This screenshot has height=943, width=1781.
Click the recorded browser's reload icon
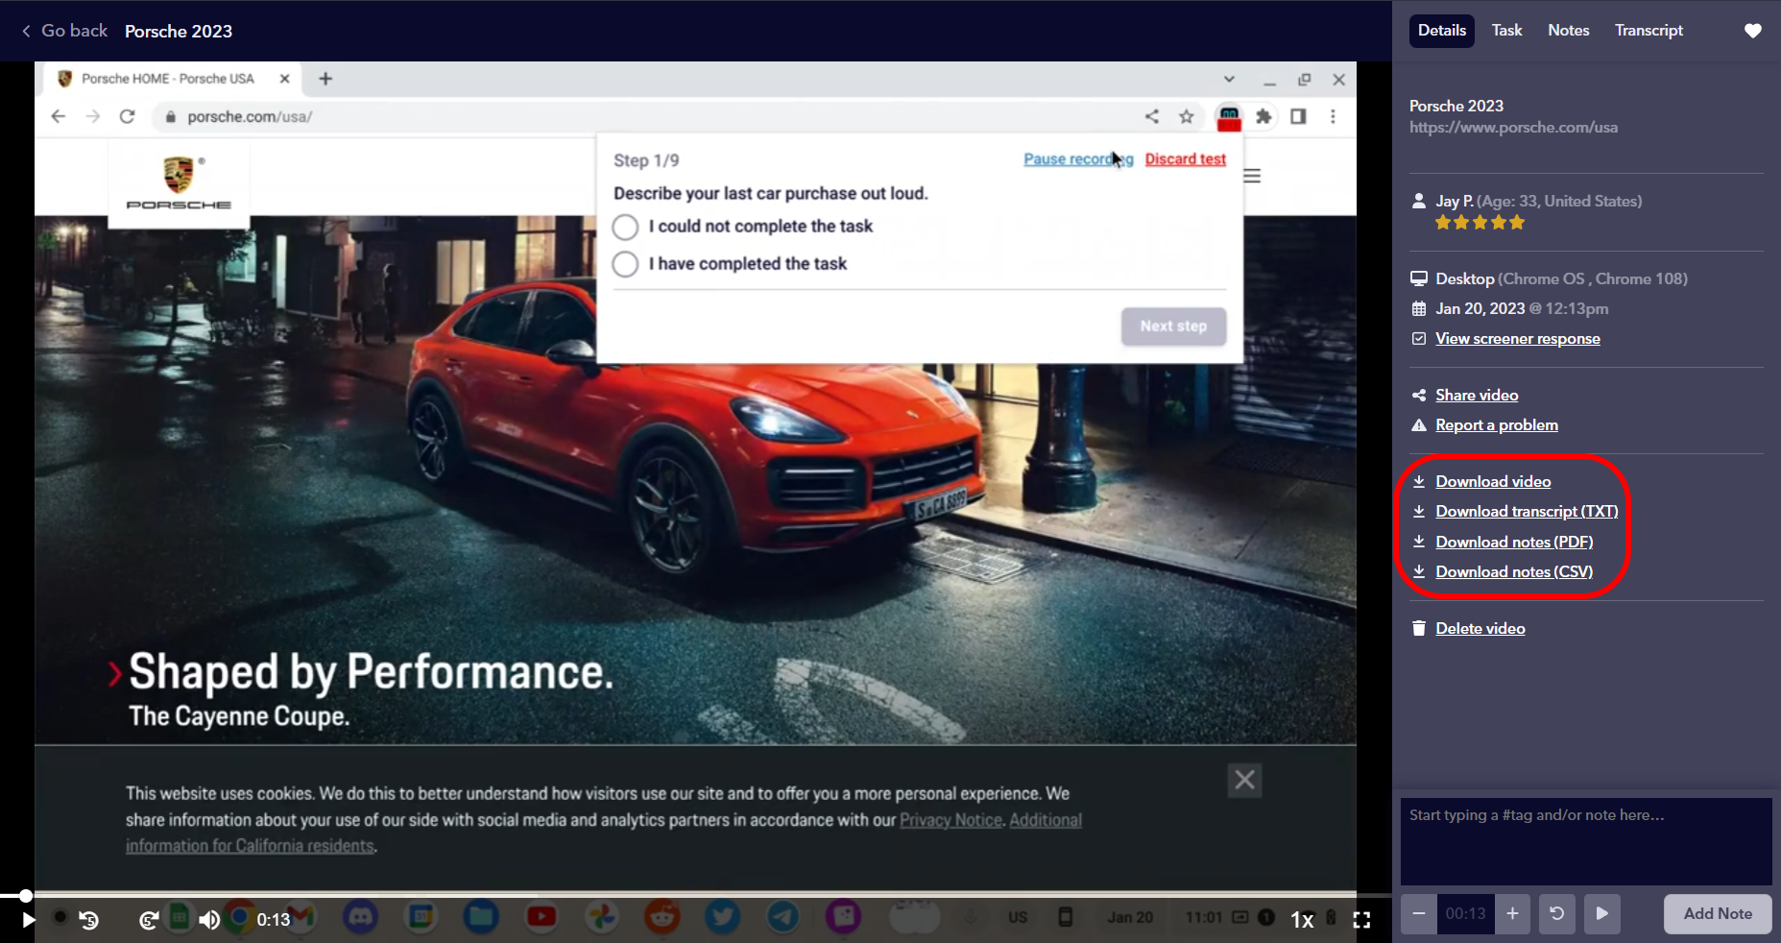click(x=127, y=116)
